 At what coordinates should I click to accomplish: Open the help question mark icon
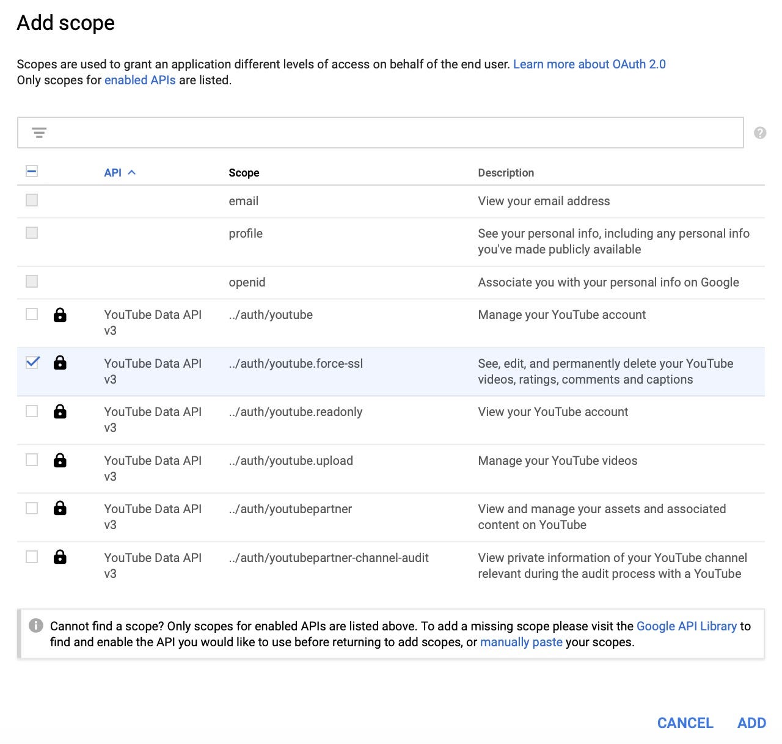click(x=760, y=133)
